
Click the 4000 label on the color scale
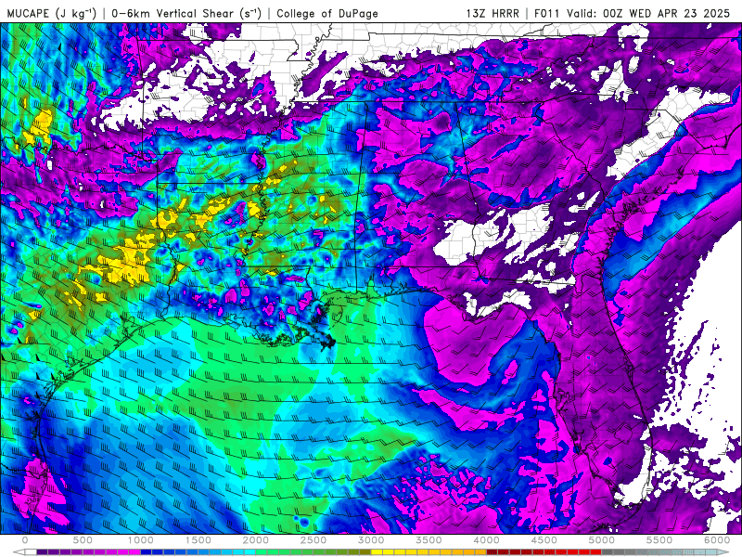pyautogui.click(x=486, y=540)
